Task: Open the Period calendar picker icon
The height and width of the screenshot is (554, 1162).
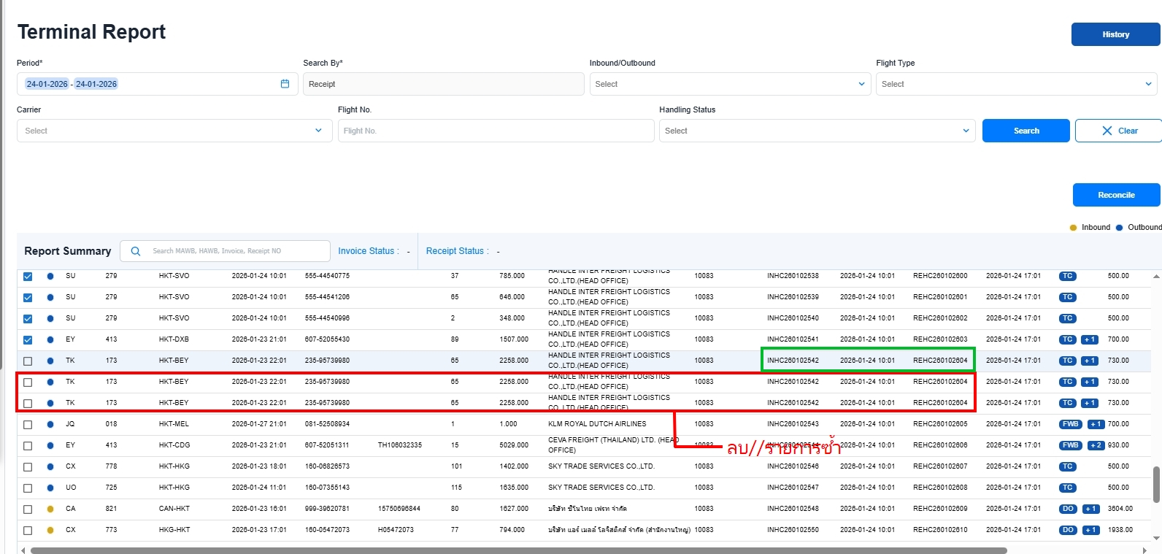Action: click(285, 84)
